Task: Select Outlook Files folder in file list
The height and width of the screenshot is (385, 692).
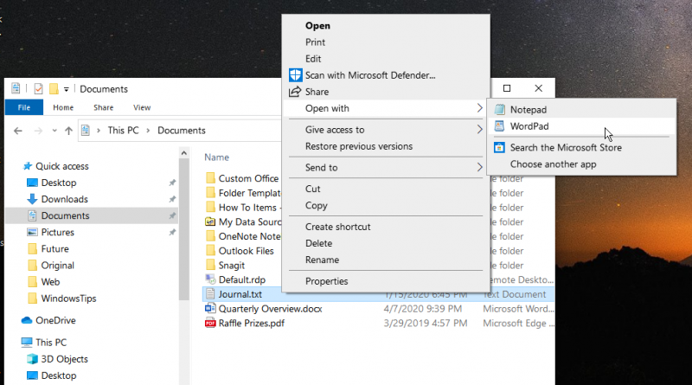Action: tap(247, 251)
